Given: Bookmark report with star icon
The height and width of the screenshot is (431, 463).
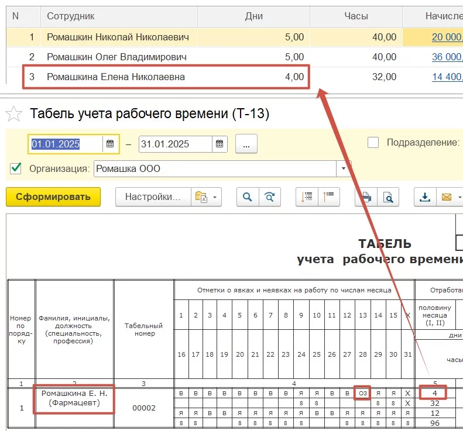Looking at the screenshot, I should 13,114.
